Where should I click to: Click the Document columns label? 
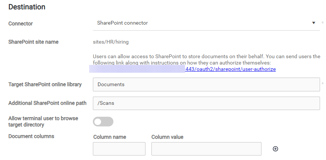tap(31, 136)
